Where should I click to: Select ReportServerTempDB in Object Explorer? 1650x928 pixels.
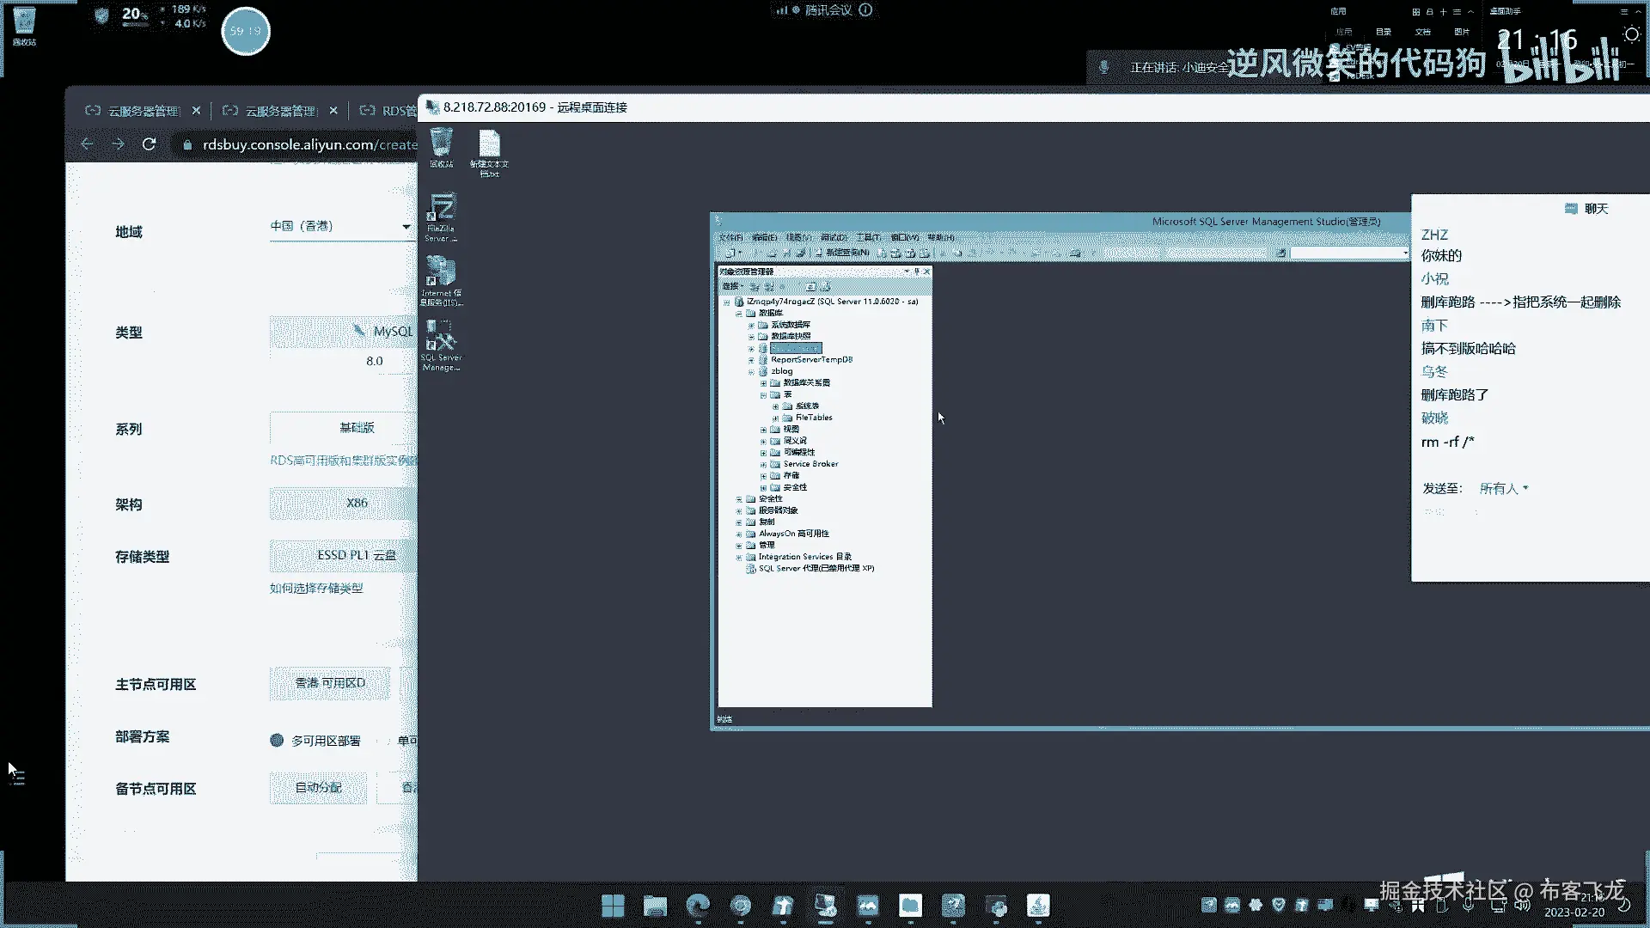pos(810,360)
